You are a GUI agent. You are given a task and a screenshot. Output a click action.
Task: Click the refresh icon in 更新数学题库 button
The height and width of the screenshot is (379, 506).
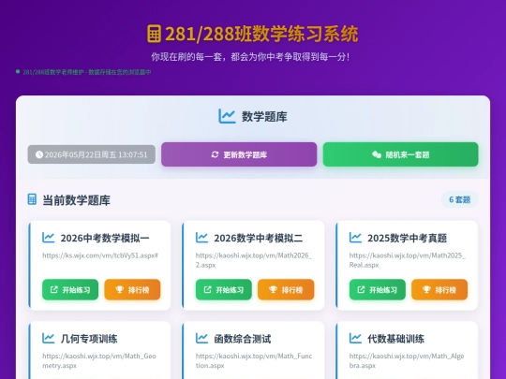click(x=215, y=154)
